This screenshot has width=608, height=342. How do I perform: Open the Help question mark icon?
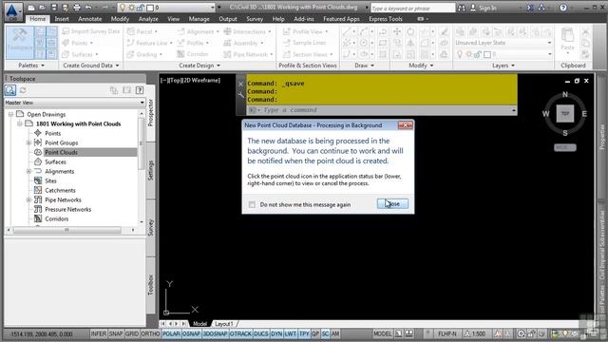click(x=563, y=8)
